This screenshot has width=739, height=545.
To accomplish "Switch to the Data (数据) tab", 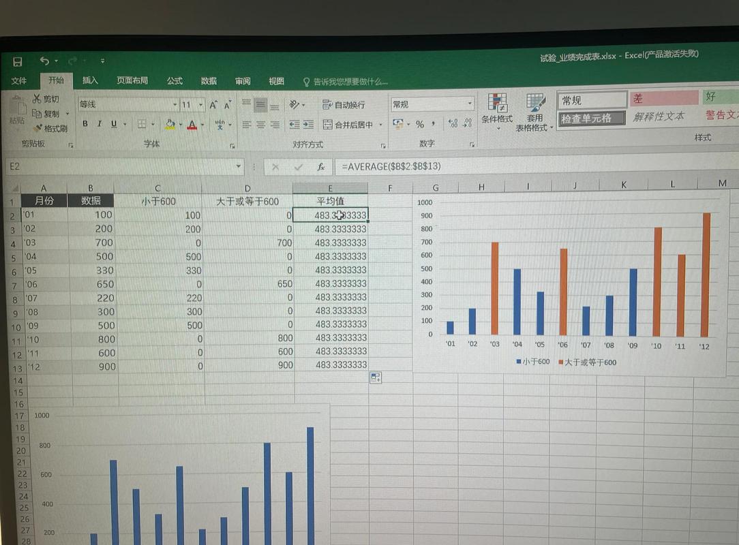I will coord(209,81).
